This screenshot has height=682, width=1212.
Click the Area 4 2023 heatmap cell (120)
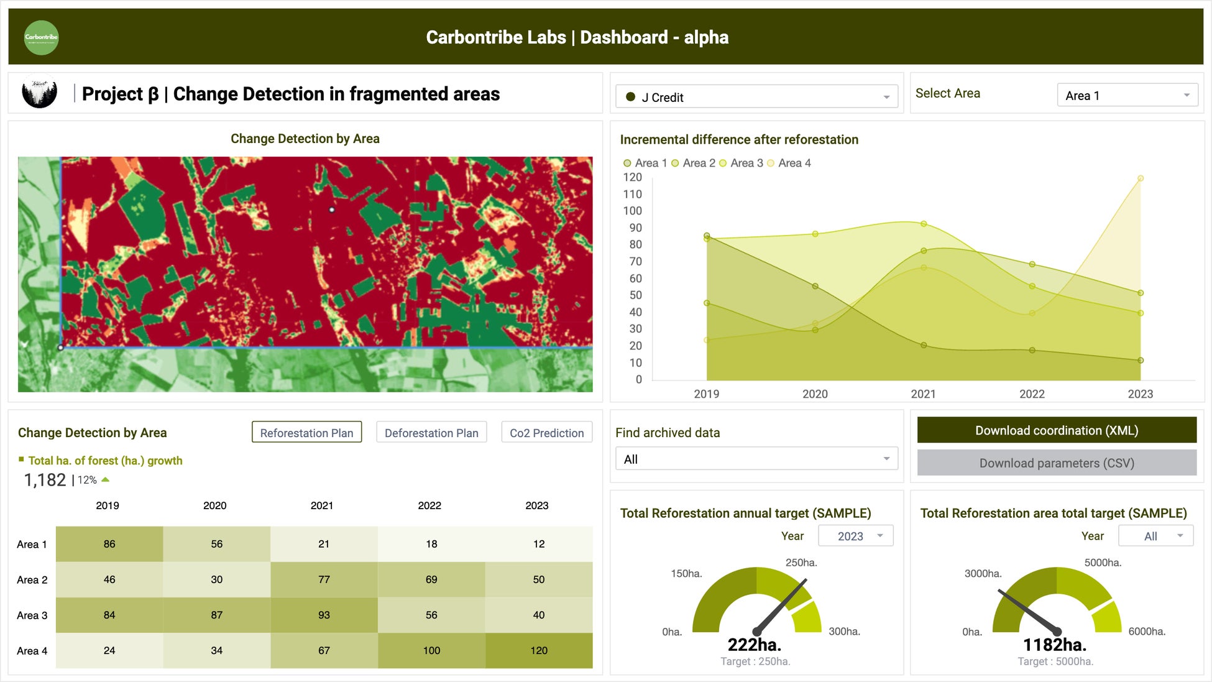tap(538, 650)
